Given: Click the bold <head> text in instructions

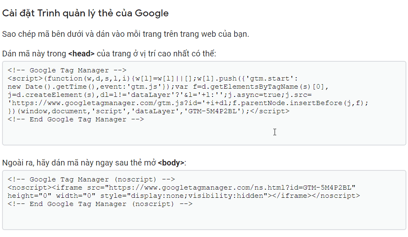Looking at the screenshot, I should tap(81, 54).
